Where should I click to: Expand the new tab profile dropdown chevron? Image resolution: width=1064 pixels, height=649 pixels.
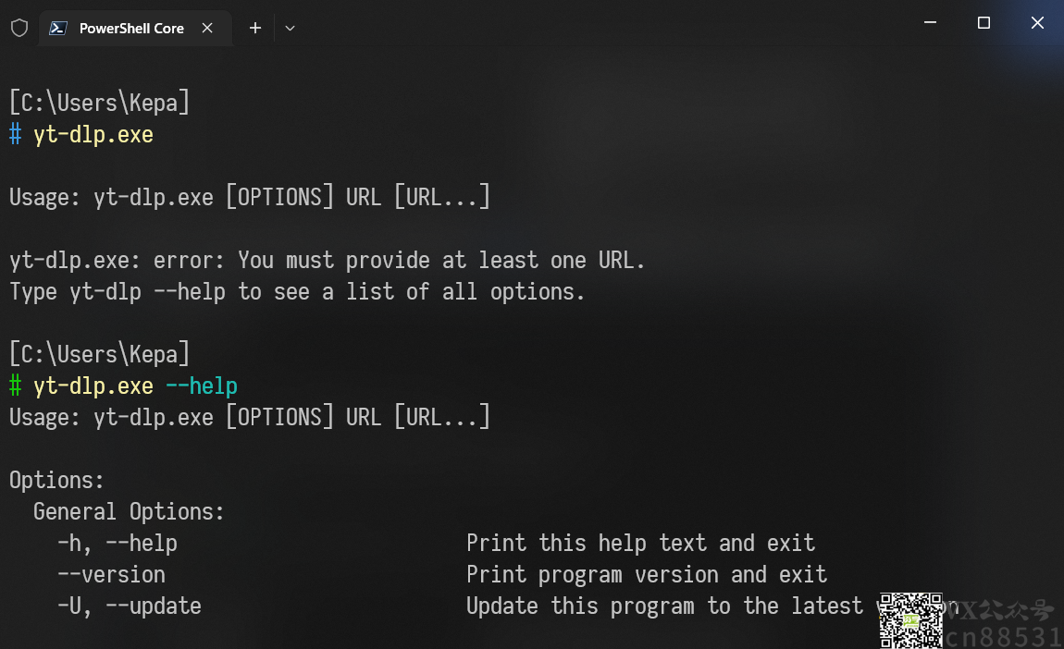pos(290,28)
